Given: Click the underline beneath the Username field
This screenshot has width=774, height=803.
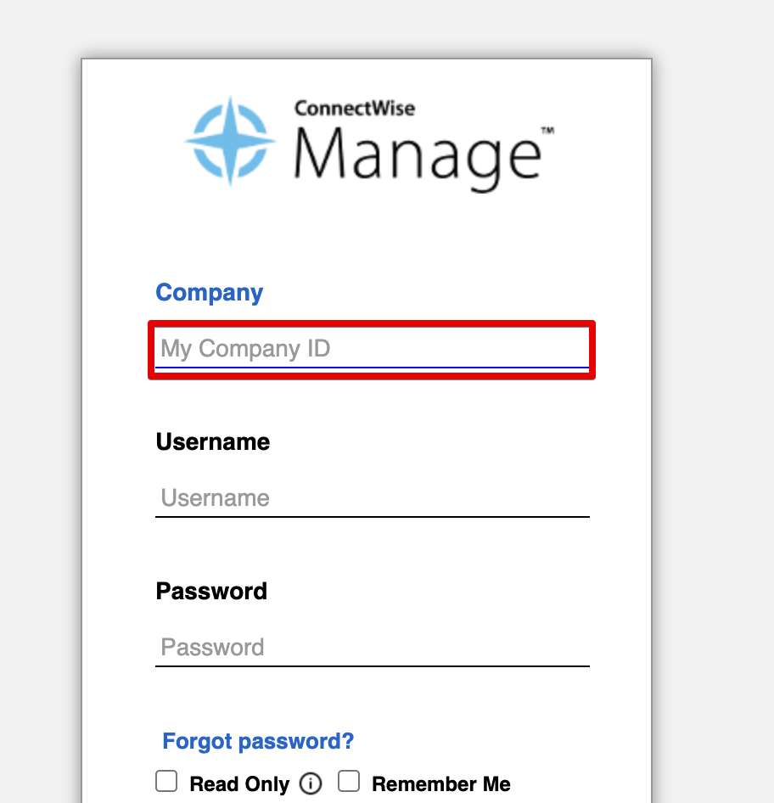Looking at the screenshot, I should coord(372,516).
